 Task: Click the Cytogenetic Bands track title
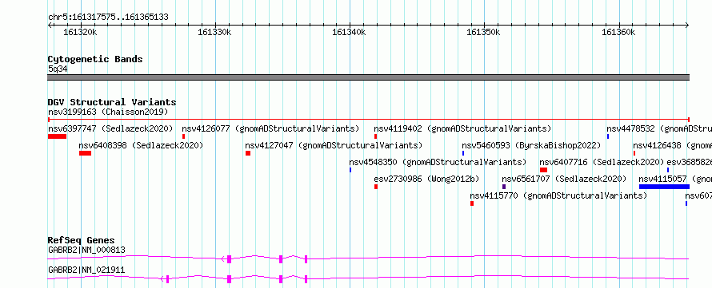95,59
